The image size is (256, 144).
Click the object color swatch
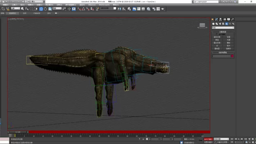(232, 56)
